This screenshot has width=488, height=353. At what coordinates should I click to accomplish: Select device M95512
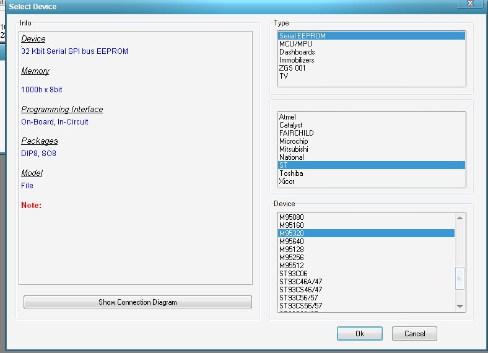tap(366, 266)
